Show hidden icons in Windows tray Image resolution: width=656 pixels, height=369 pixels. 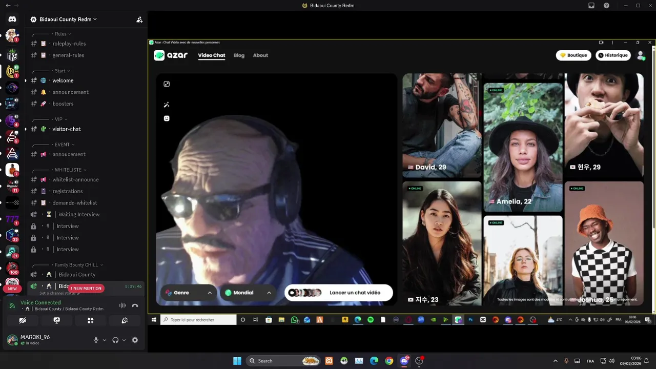pyautogui.click(x=556, y=361)
